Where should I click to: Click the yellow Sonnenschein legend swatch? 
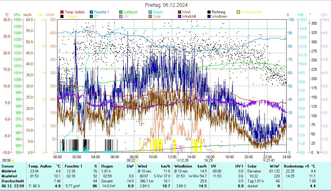(239, 12)
